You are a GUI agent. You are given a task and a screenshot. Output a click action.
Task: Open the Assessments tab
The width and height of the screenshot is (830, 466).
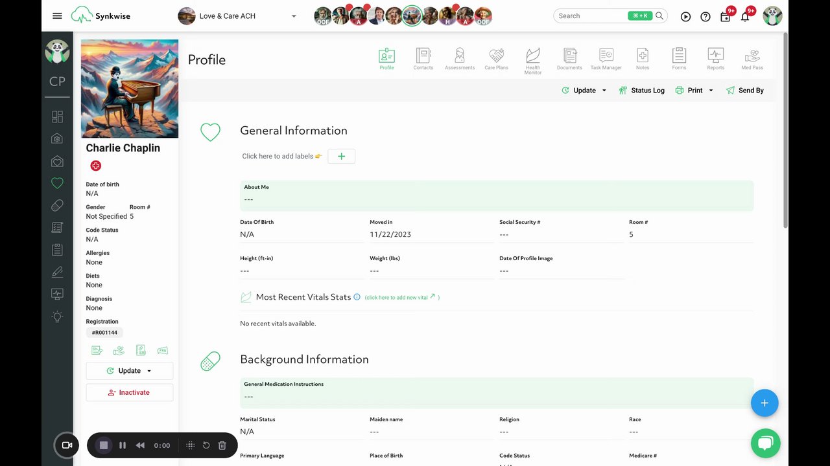(460, 59)
